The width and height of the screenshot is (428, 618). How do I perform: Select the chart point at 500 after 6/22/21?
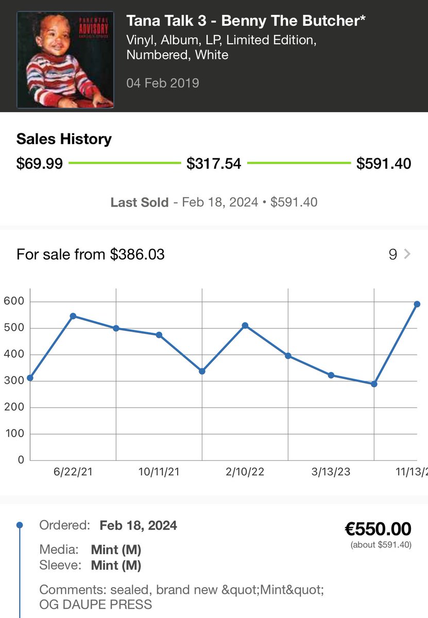click(x=116, y=328)
